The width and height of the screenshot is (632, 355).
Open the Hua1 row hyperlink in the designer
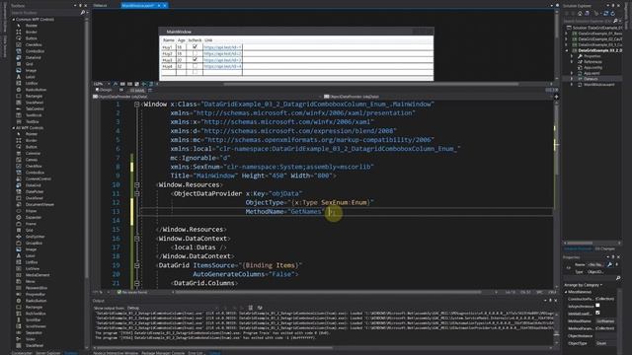[222, 47]
